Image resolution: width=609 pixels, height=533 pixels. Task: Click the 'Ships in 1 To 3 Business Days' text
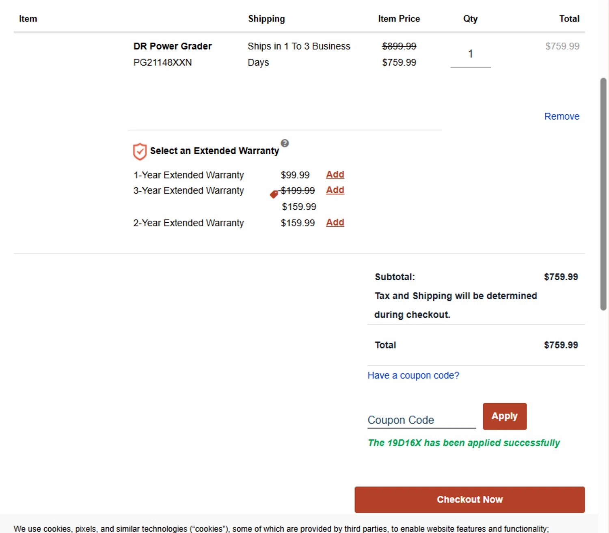pos(299,54)
